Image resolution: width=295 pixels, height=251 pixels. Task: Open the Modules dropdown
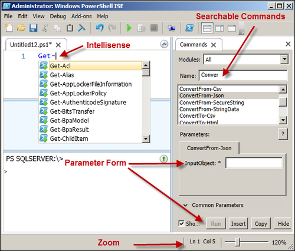coord(284,59)
